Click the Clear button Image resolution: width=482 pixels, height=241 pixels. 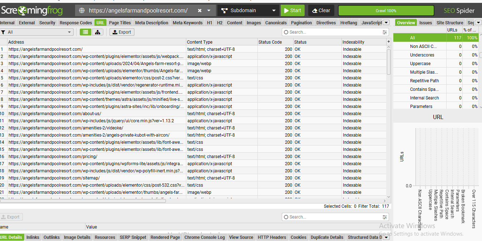point(321,10)
